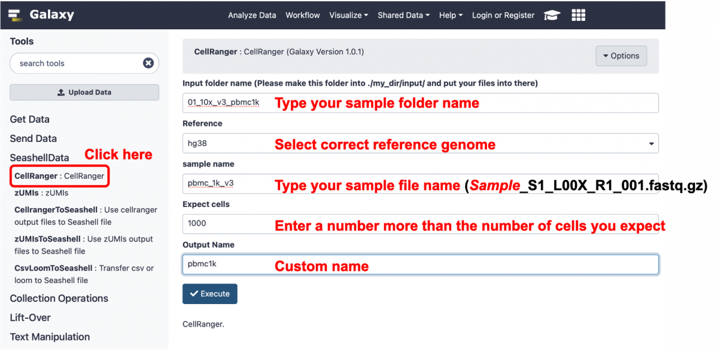Open the grid apps icon
The image size is (718, 350).
[x=578, y=16]
